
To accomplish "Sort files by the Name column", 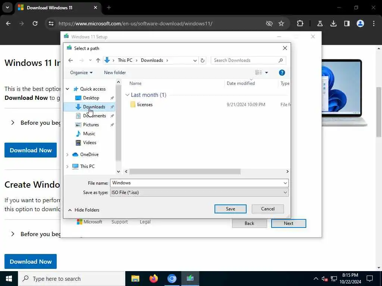I will point(135,83).
